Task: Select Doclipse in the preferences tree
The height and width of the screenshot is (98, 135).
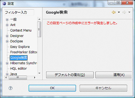Action: tap(16, 41)
